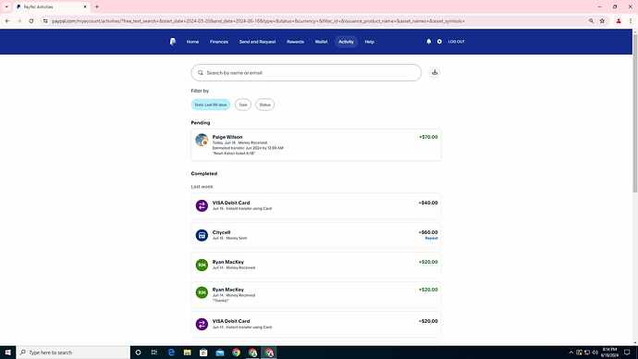The image size is (638, 359).
Task: Click the $40.00 VISA Debit Card amount
Action: coord(428,203)
